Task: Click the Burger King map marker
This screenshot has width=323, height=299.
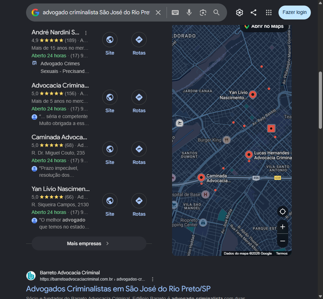Action: pos(227,140)
